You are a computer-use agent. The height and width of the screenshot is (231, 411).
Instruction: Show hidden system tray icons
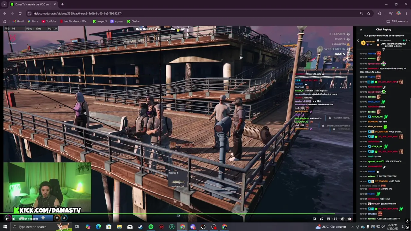click(352, 227)
